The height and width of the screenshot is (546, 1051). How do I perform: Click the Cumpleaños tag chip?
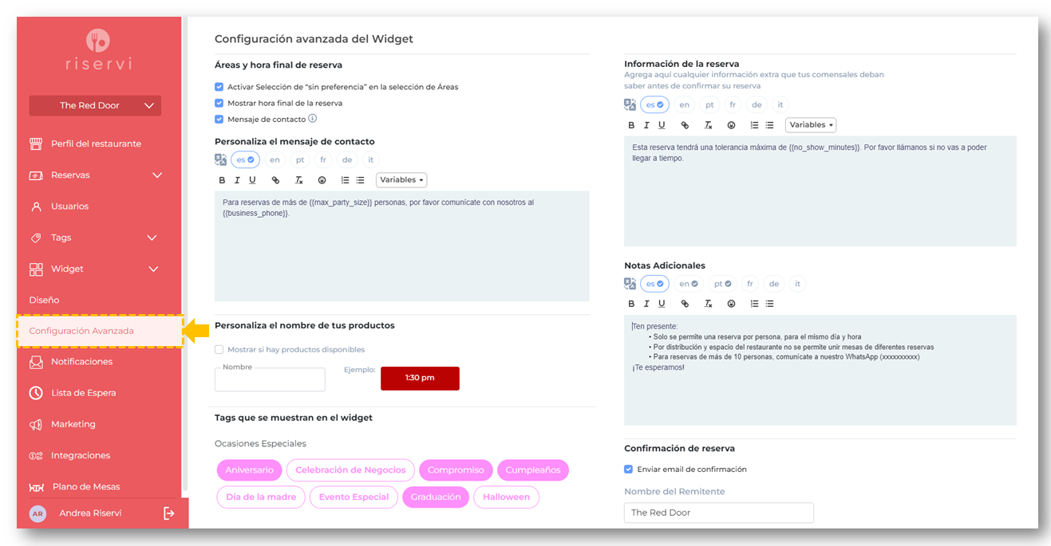point(533,470)
